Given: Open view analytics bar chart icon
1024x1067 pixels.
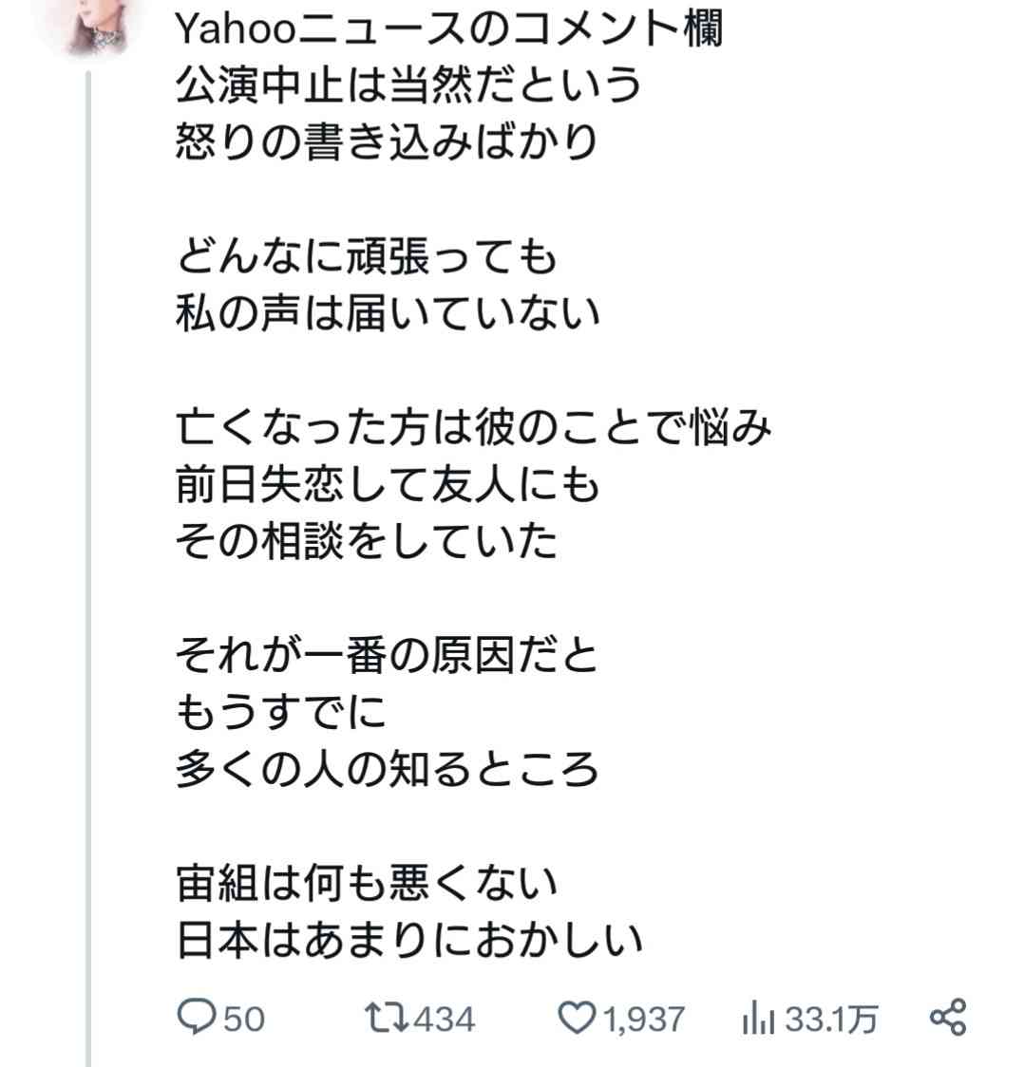Looking at the screenshot, I should pyautogui.click(x=758, y=1018).
